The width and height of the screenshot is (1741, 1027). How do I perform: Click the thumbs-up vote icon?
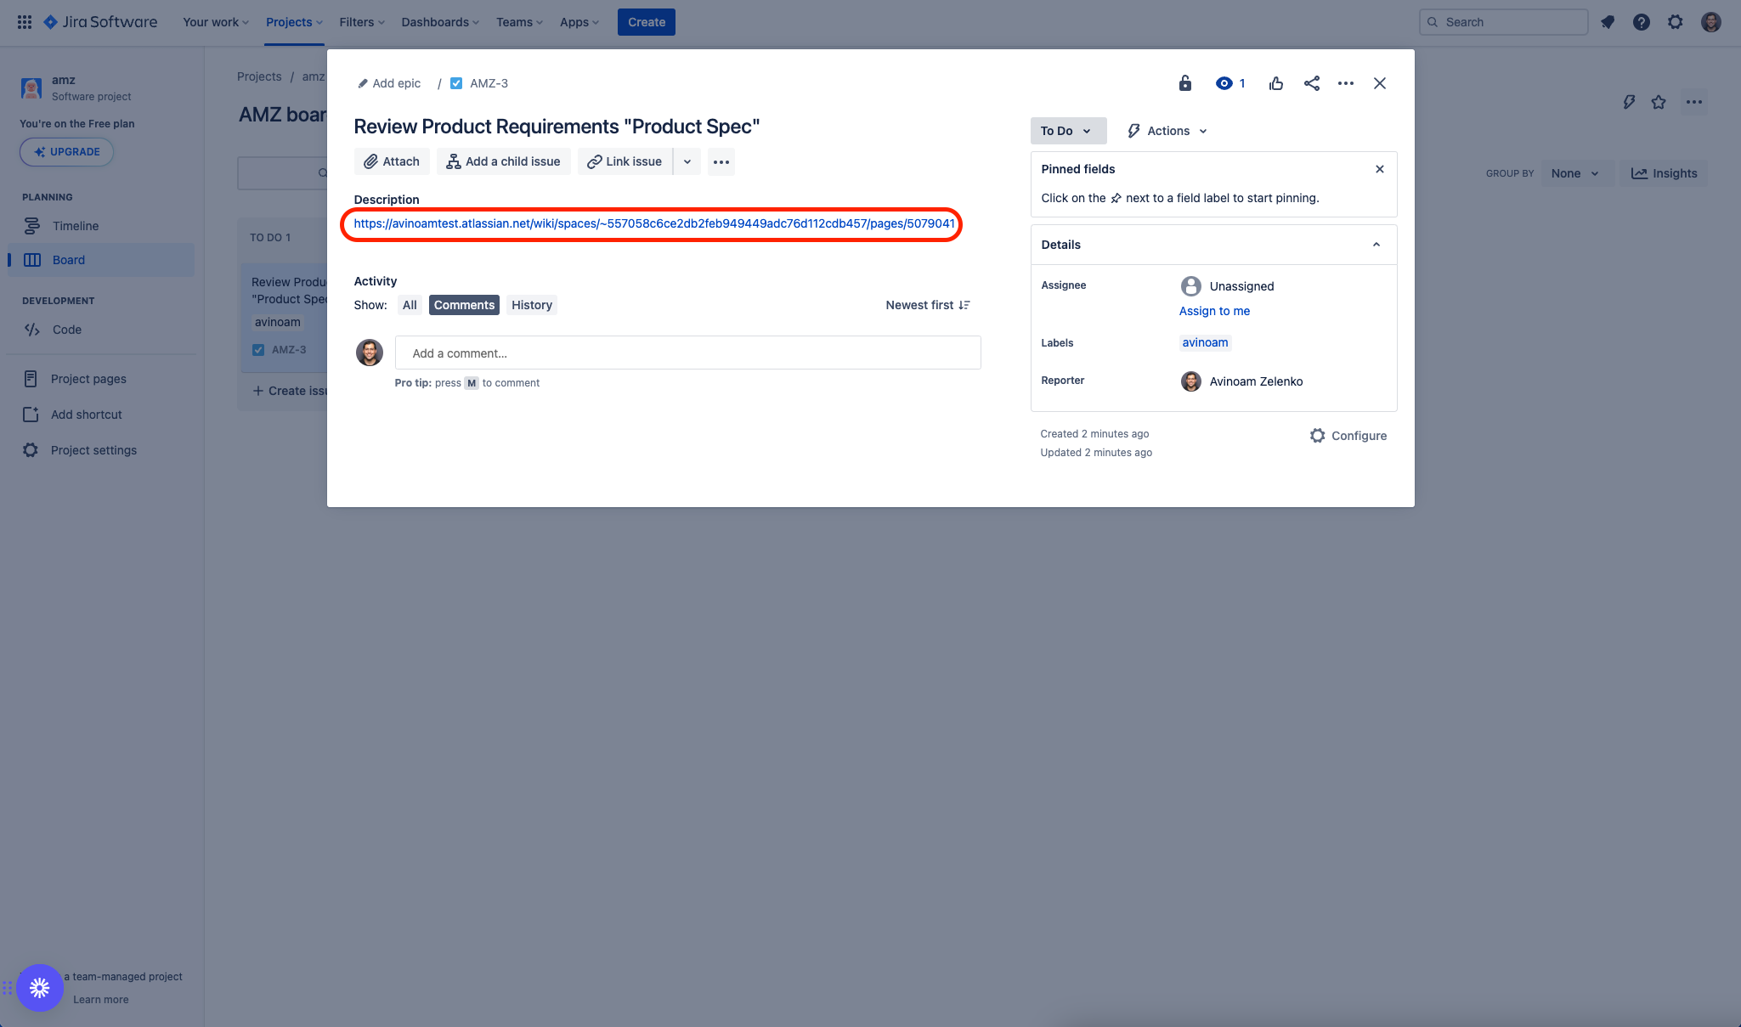click(x=1275, y=83)
